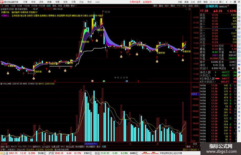The width and height of the screenshot is (241, 155).
Task: Open the K-line candlestick icon in right sidebar
Action: pyautogui.click(x=239, y=29)
